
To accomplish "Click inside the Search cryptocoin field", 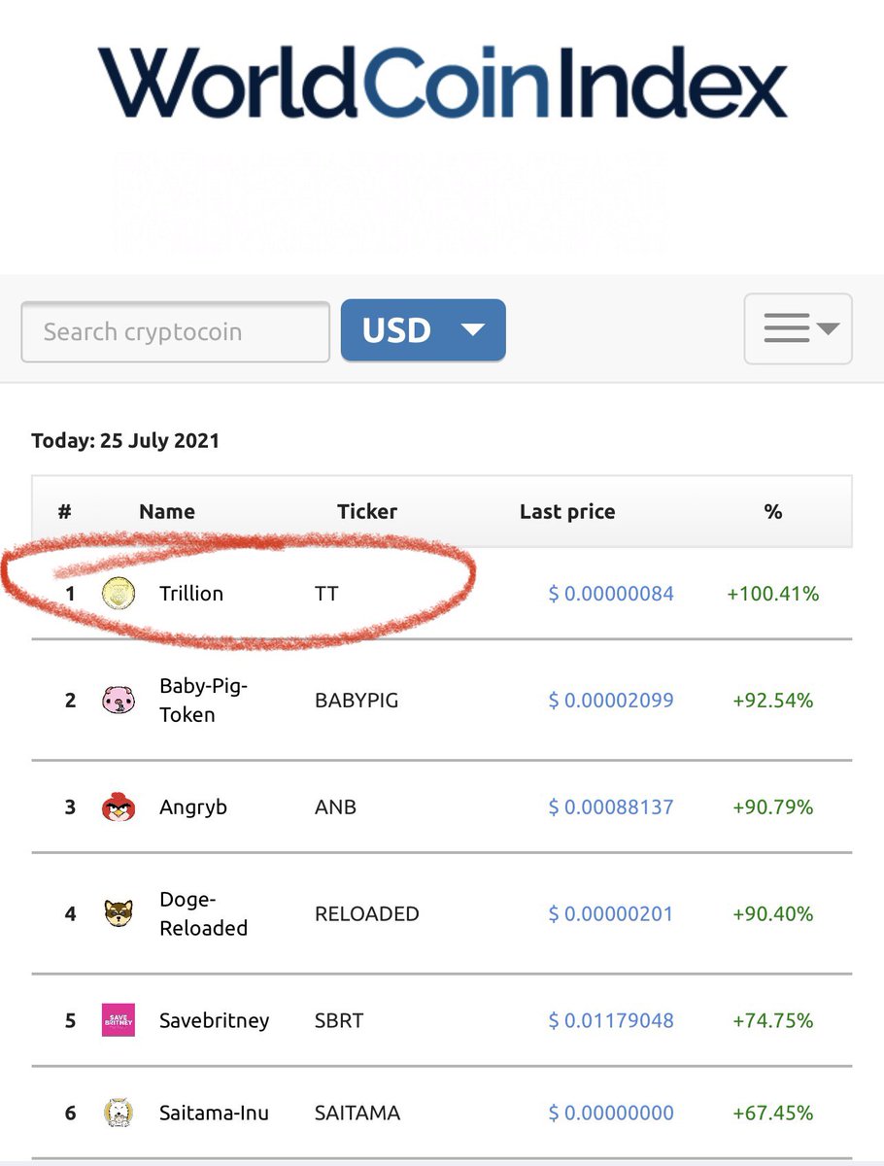I will (175, 331).
